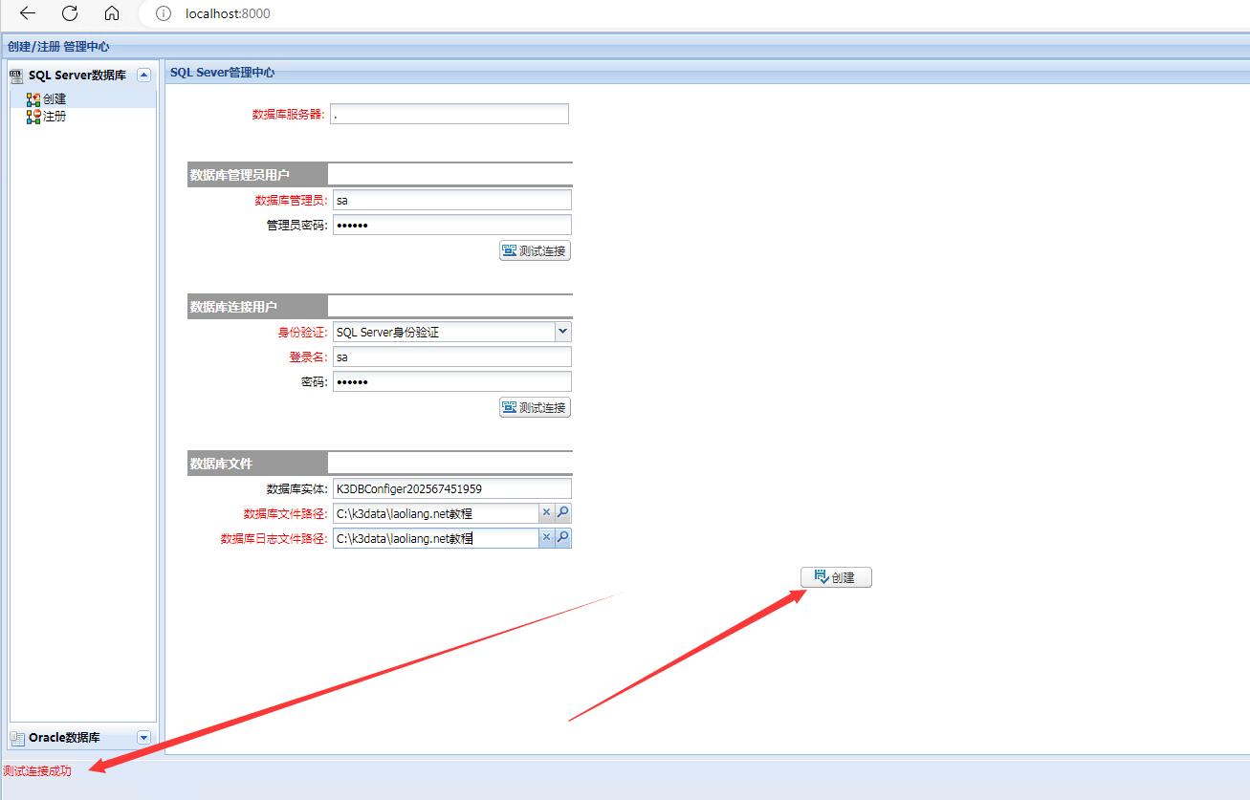Screen dimensions: 1250x800
Task: Click the SQL Sever管理中心 panel title
Action: 222,72
